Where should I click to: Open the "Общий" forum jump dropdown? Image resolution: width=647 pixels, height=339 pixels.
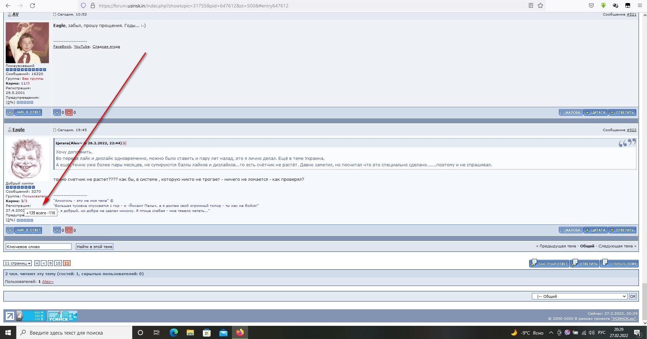pos(579,296)
